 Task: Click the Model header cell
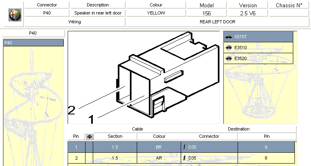point(207,5)
